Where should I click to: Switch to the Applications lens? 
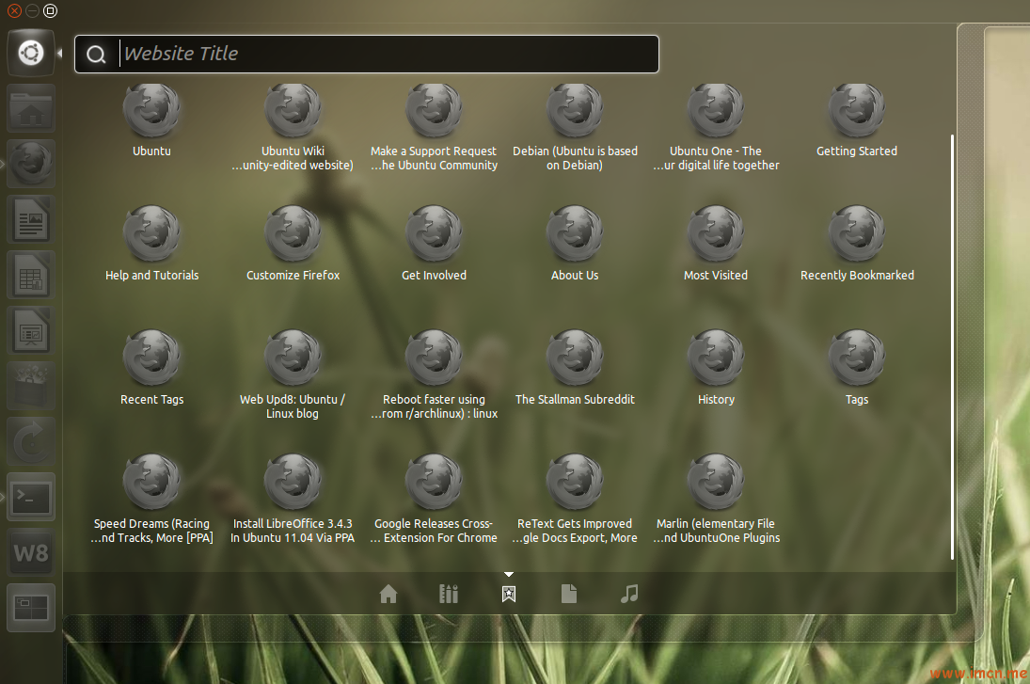click(x=449, y=594)
